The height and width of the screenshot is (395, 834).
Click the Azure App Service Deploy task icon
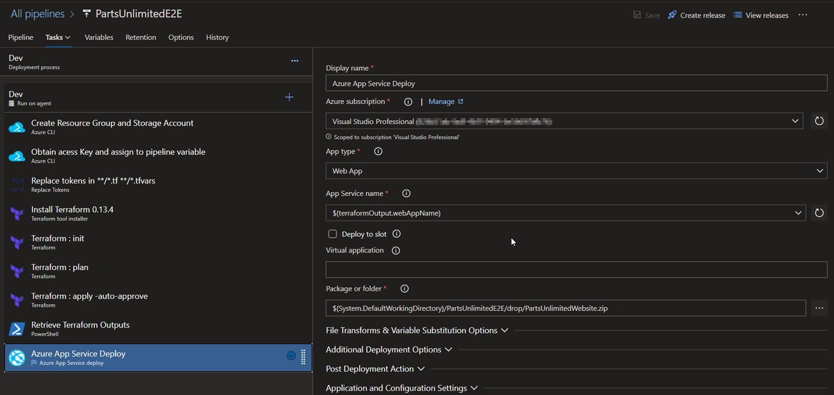point(17,357)
